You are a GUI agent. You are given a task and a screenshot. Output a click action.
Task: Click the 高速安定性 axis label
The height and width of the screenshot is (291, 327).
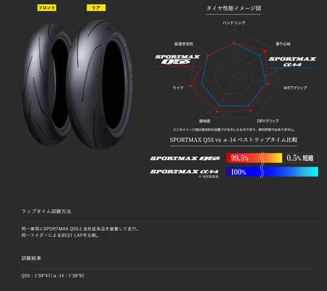click(184, 44)
